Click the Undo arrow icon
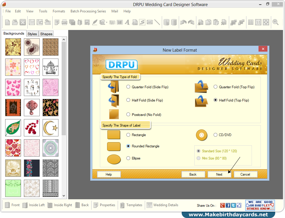285x218 pixels. coord(183,22)
